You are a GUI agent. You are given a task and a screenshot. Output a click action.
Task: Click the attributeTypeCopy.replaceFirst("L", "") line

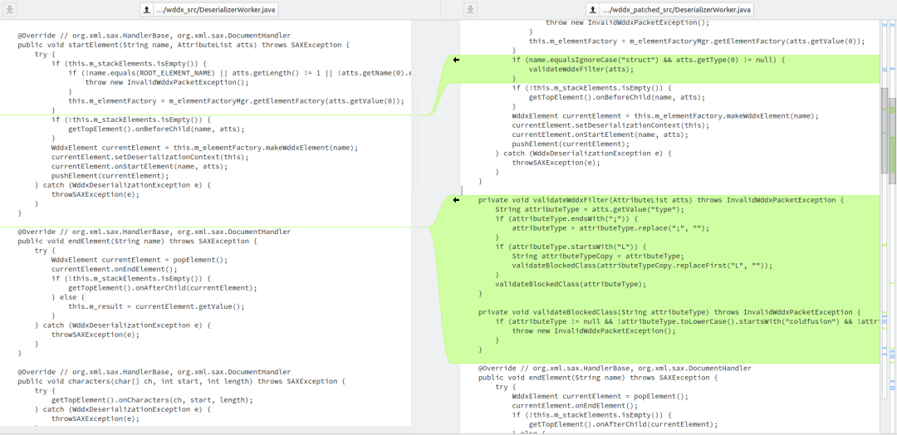click(642, 265)
